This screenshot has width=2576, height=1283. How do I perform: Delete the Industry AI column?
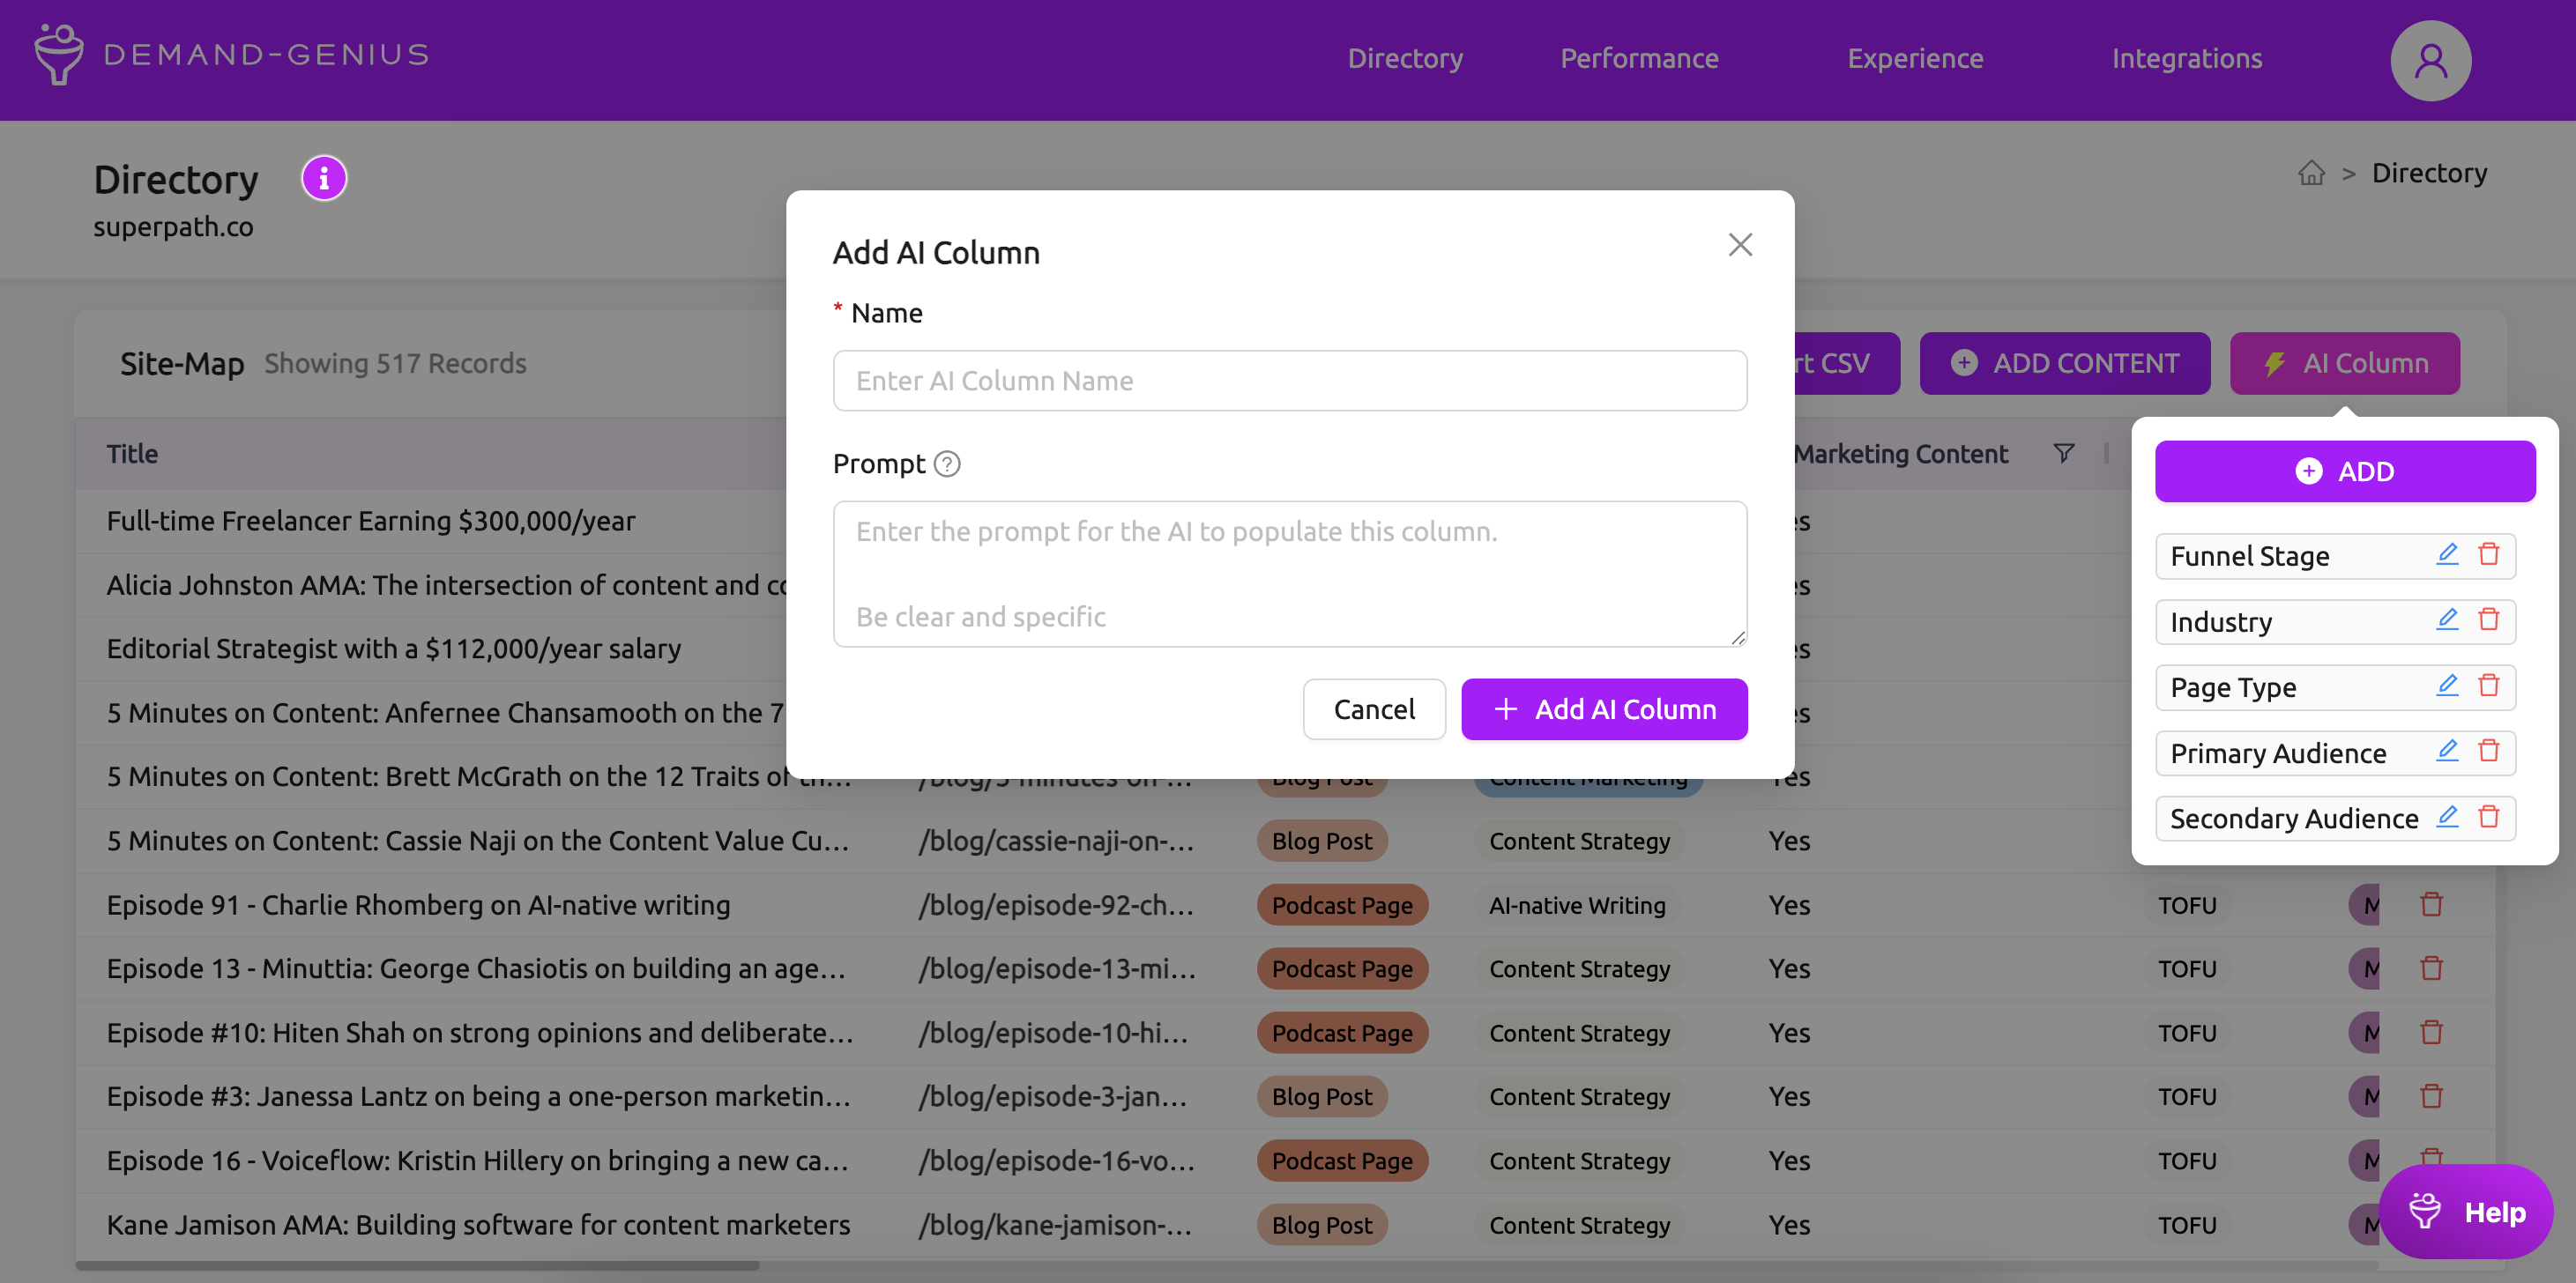2488,619
